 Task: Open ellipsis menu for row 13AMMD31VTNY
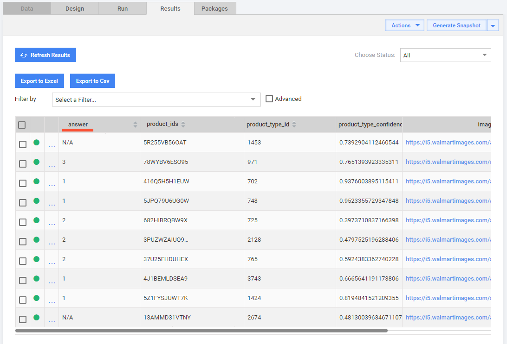(52, 322)
